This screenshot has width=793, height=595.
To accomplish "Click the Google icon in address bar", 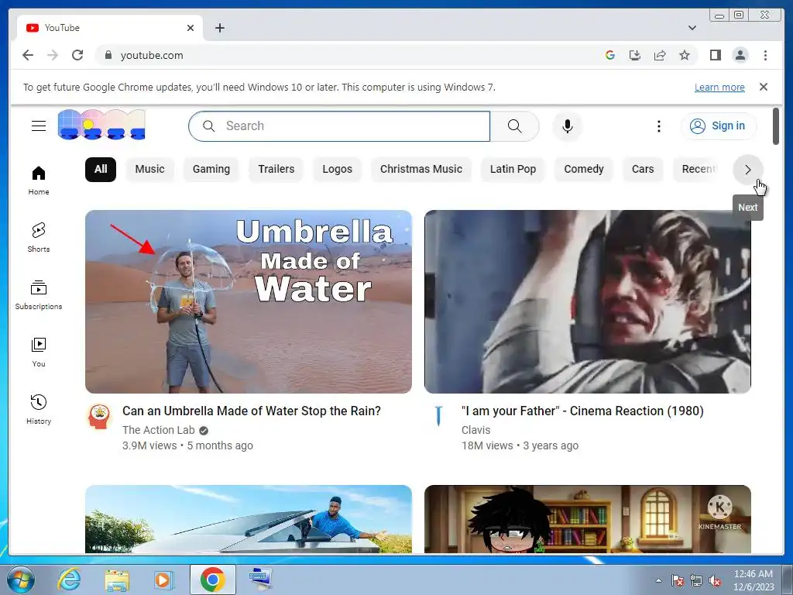I will (610, 55).
